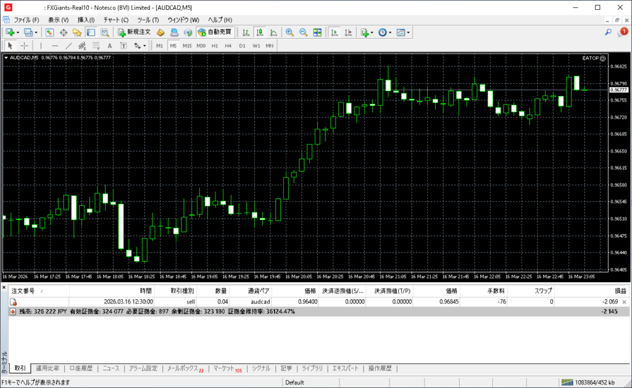Draw a trendline with the line tool

click(69, 46)
